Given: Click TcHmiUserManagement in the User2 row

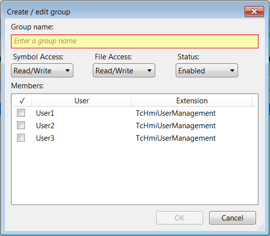Looking at the screenshot, I should (x=176, y=126).
